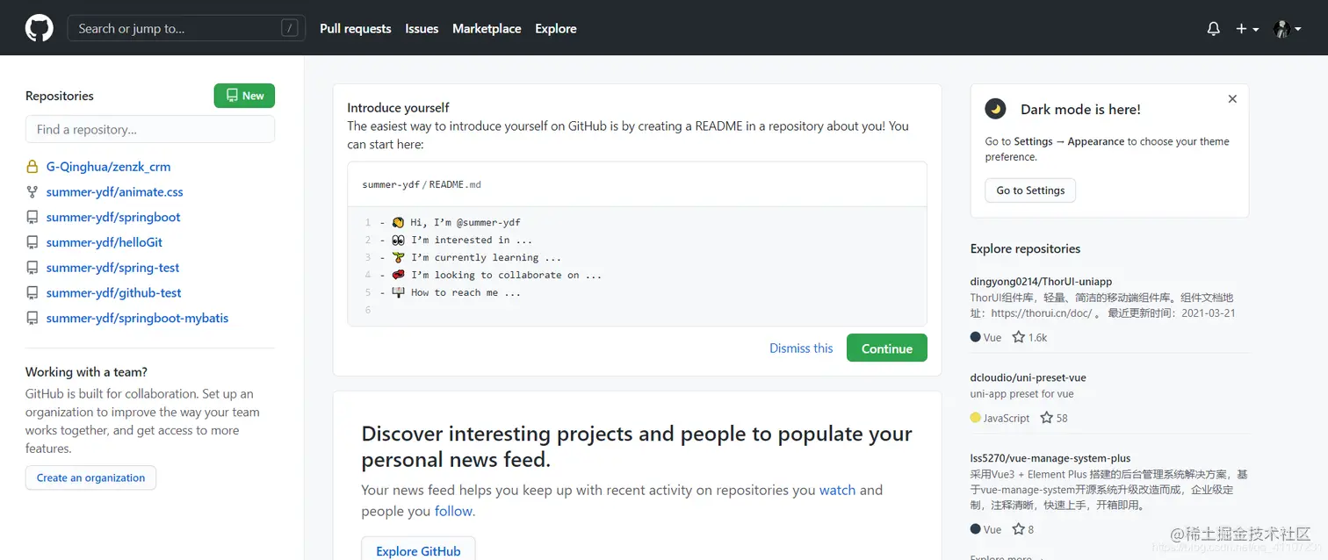Click Create an organization button
This screenshot has width=1328, height=560.
90,477
